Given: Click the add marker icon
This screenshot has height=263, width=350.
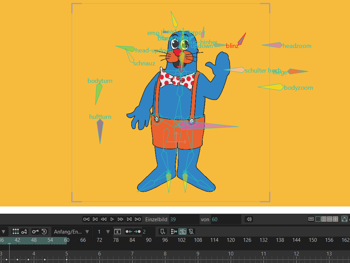Looking at the screenshot, I should click(163, 231).
